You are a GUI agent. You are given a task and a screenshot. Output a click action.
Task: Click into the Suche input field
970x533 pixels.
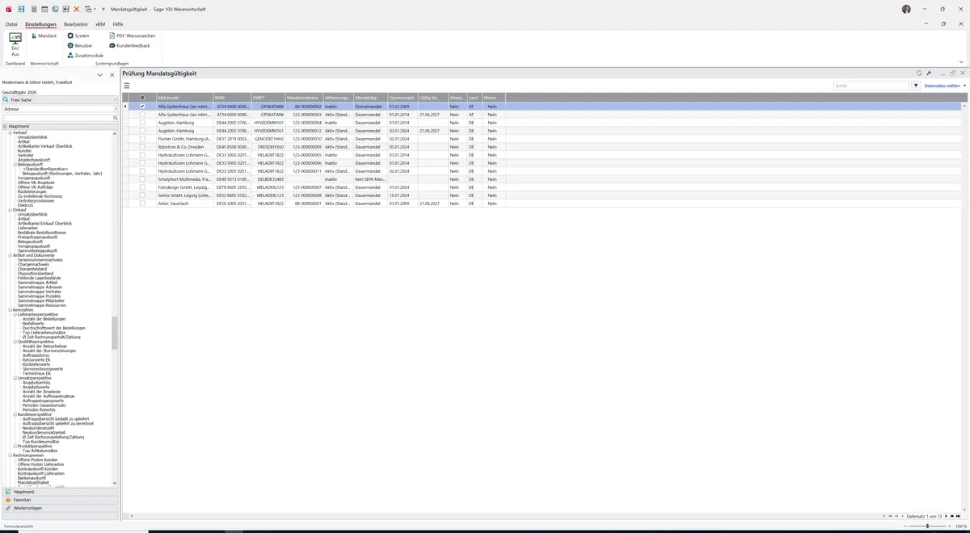click(871, 86)
